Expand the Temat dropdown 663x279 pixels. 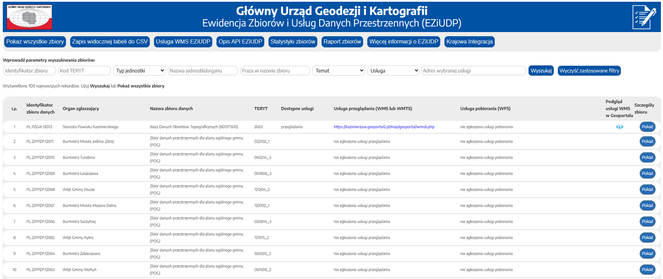[x=338, y=71]
